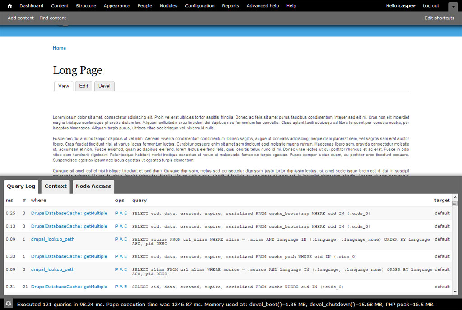Open getMultiple link in the 0.31 ms row
The width and height of the screenshot is (462, 310).
(69, 287)
